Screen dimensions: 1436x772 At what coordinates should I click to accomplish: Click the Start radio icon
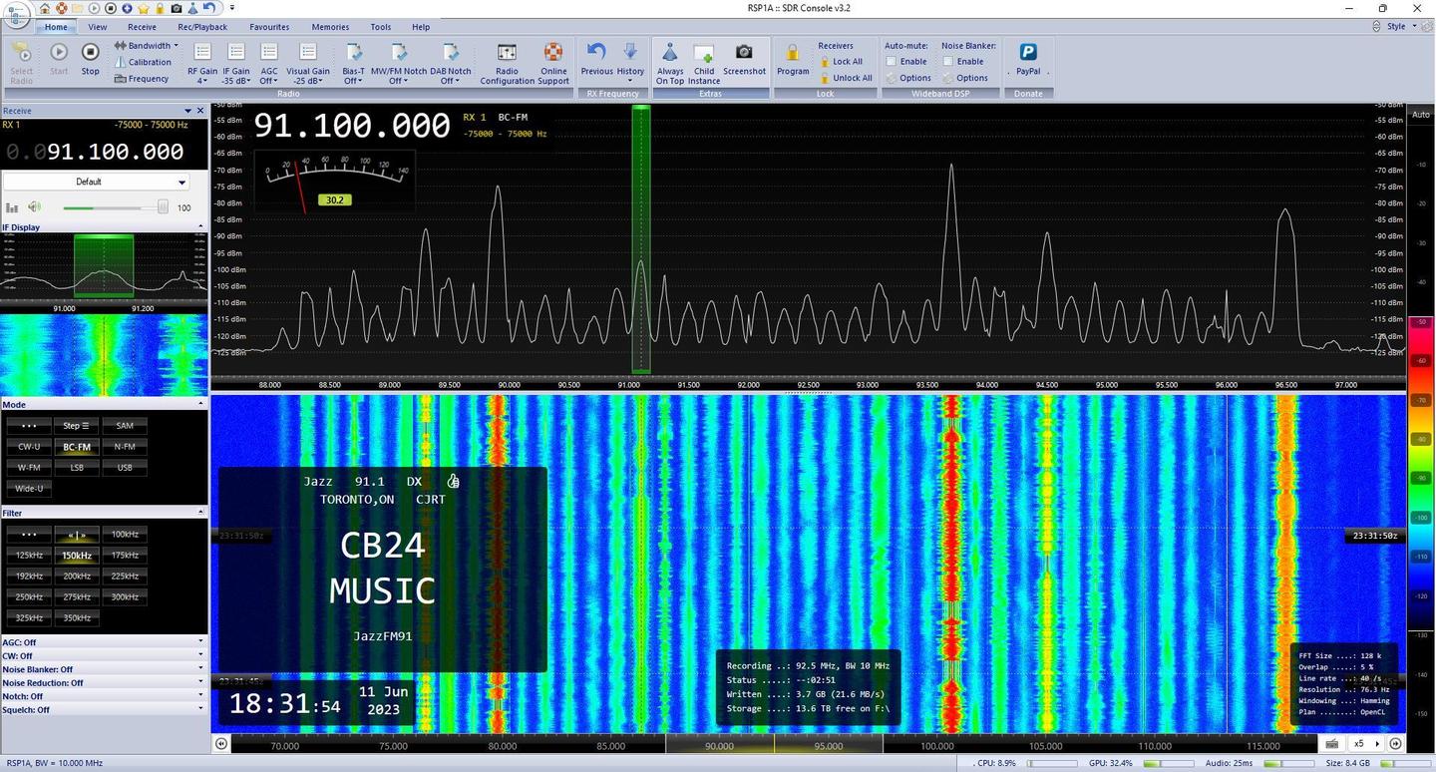coord(59,59)
